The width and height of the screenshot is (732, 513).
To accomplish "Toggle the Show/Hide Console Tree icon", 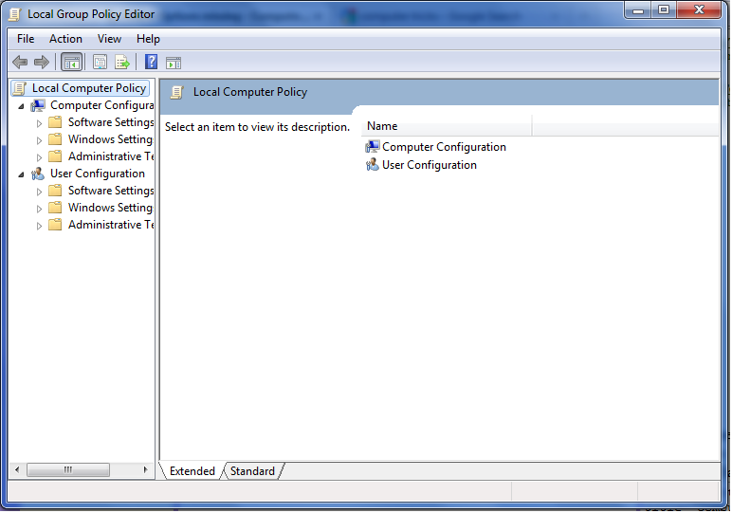I will tap(71, 62).
